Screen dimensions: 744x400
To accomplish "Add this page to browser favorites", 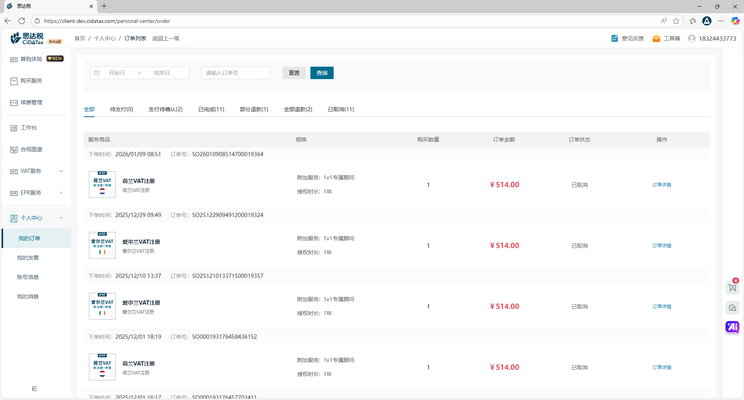I will point(676,21).
